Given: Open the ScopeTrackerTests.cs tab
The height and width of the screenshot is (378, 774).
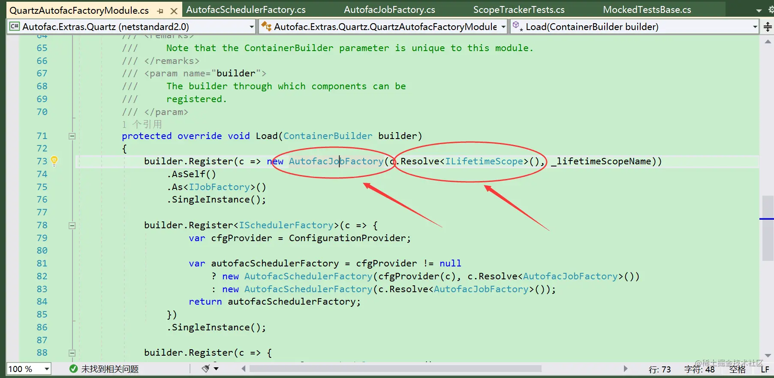Looking at the screenshot, I should pyautogui.click(x=519, y=10).
